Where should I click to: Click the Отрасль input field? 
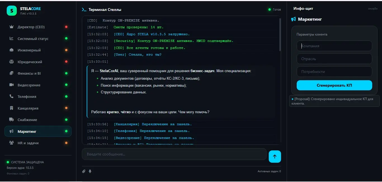click(x=334, y=59)
